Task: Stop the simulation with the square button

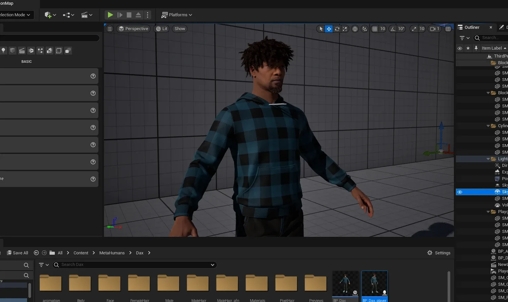Action: [129, 15]
